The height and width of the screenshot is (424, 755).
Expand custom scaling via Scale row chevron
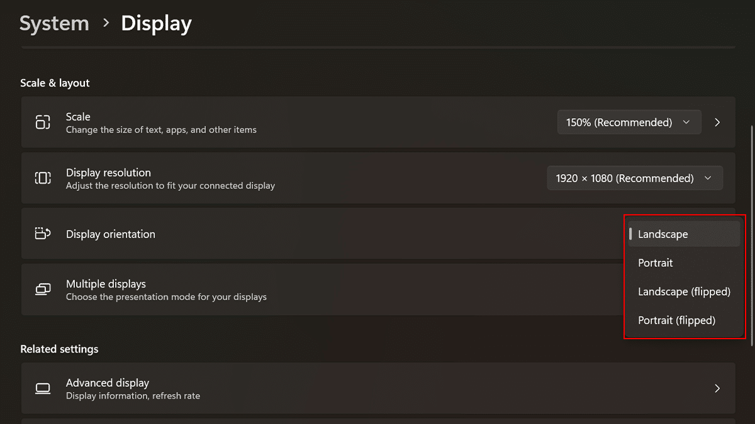pyautogui.click(x=717, y=122)
